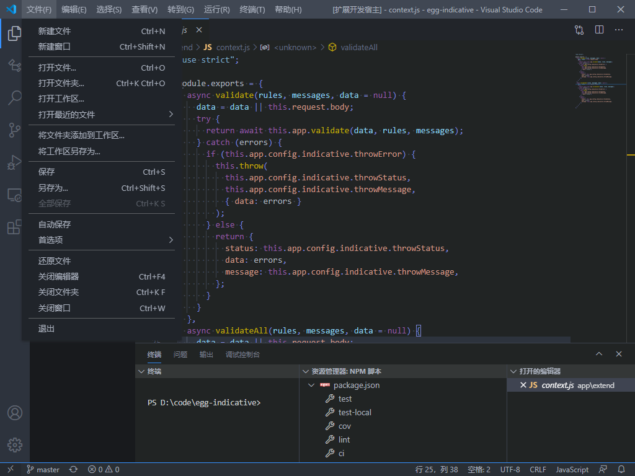Change encoding via UTF-8 status item

point(510,470)
